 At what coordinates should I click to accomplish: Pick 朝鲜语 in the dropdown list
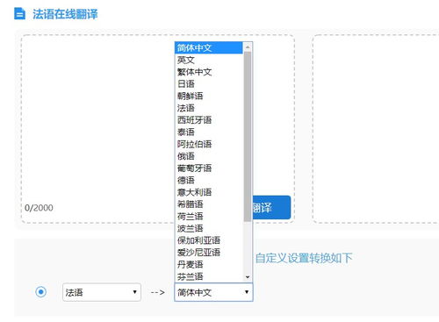(209, 96)
